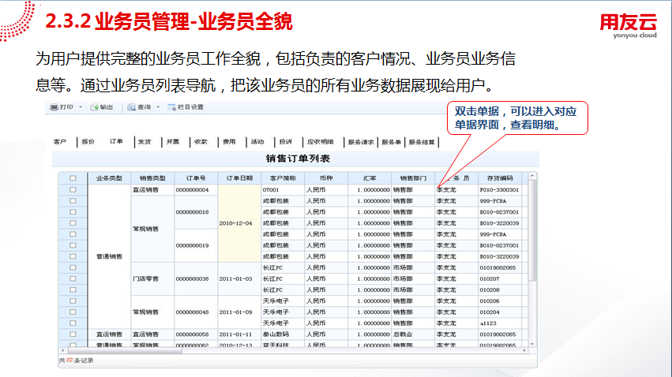This screenshot has width=672, height=377.
Task: Select the 服务结算 tab
Action: pos(422,142)
